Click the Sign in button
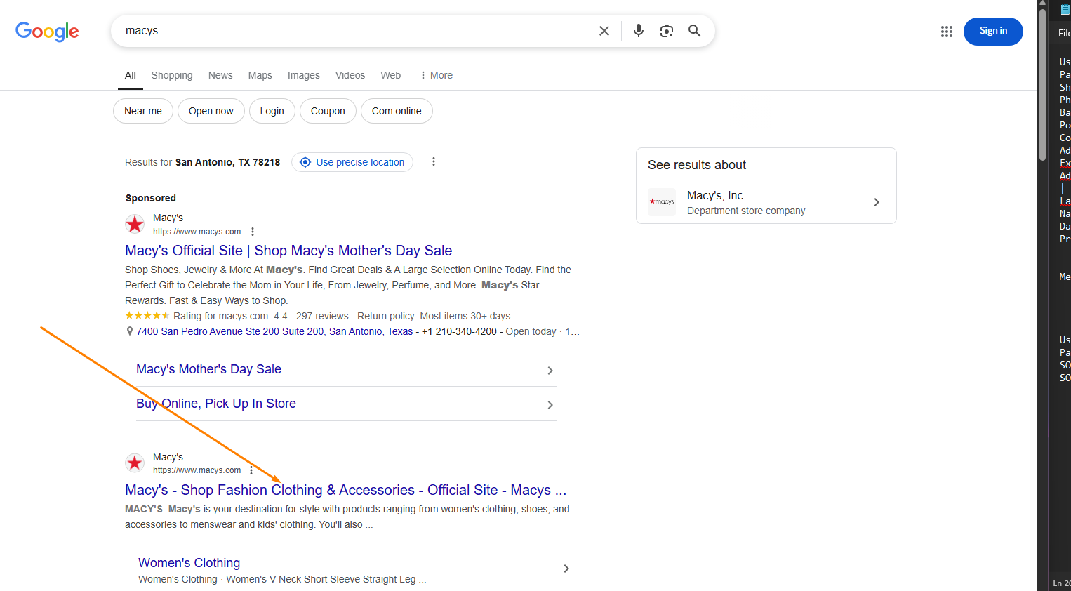1071x591 pixels. coord(992,31)
